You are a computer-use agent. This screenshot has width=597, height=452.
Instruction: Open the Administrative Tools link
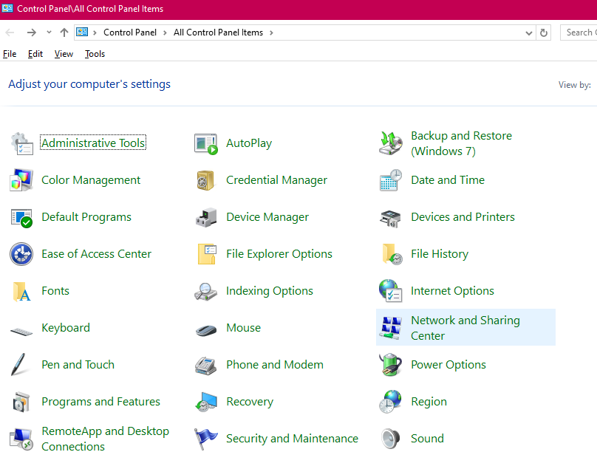[93, 143]
